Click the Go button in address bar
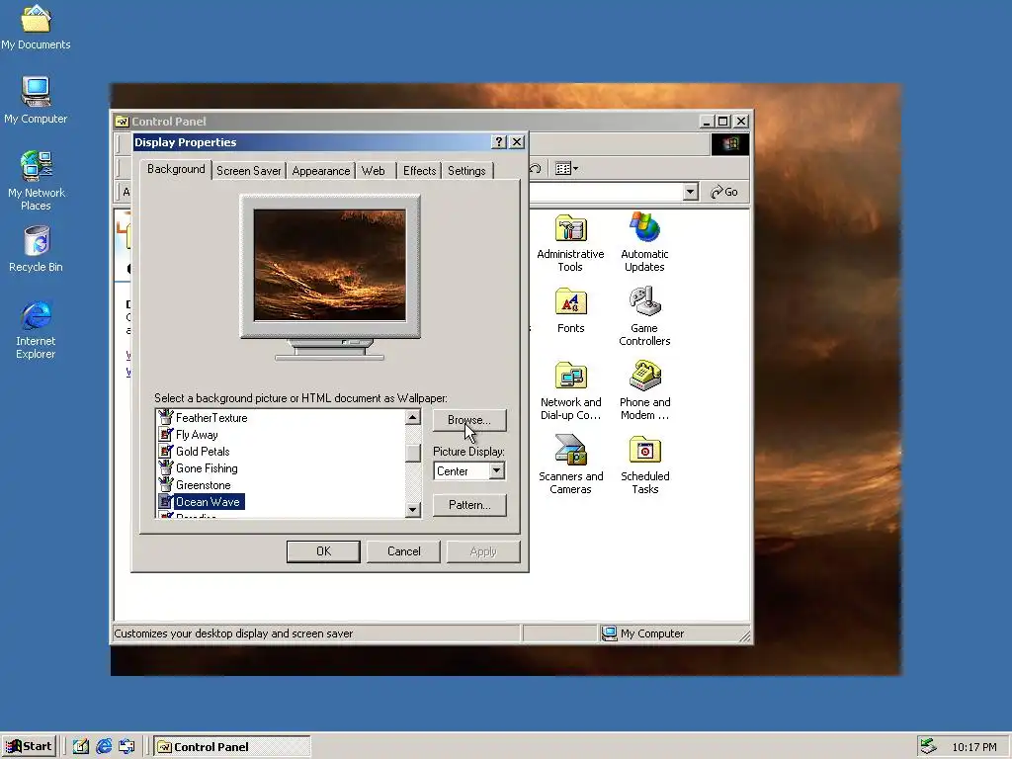 tap(724, 192)
